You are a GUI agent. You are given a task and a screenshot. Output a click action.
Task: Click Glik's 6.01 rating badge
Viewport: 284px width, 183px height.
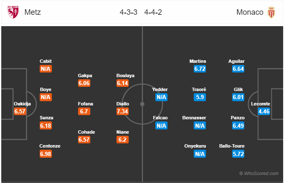pos(238,97)
